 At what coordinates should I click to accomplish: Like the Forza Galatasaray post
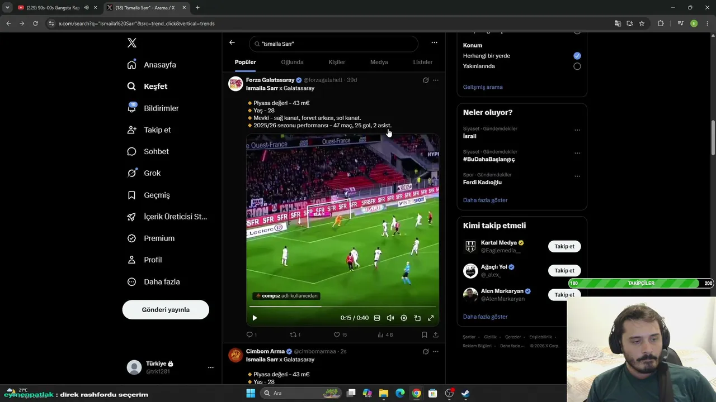point(340,335)
